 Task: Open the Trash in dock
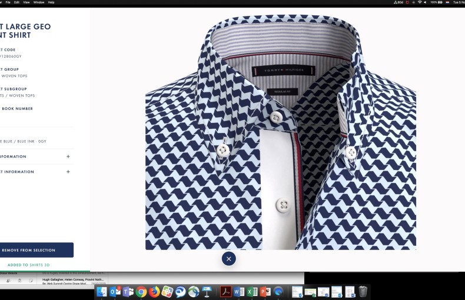363,292
